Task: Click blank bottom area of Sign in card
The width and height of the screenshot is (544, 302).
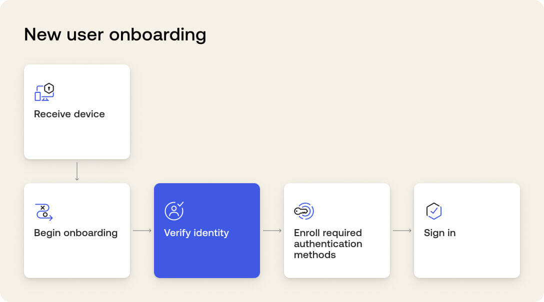Action: (466, 259)
